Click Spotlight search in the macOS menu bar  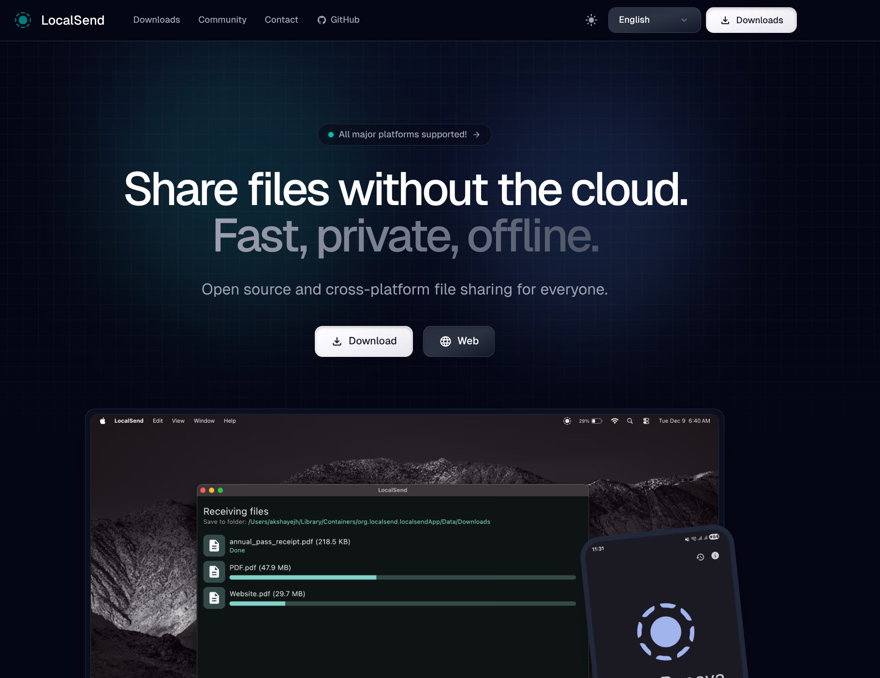pyautogui.click(x=630, y=421)
